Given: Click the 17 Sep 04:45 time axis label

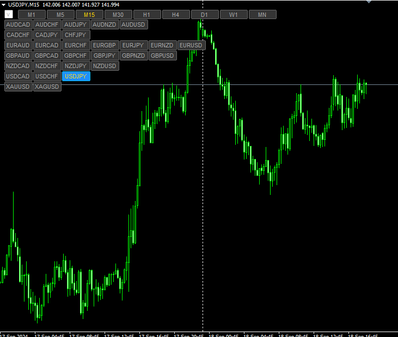Looking at the screenshot, I should (x=49, y=335).
